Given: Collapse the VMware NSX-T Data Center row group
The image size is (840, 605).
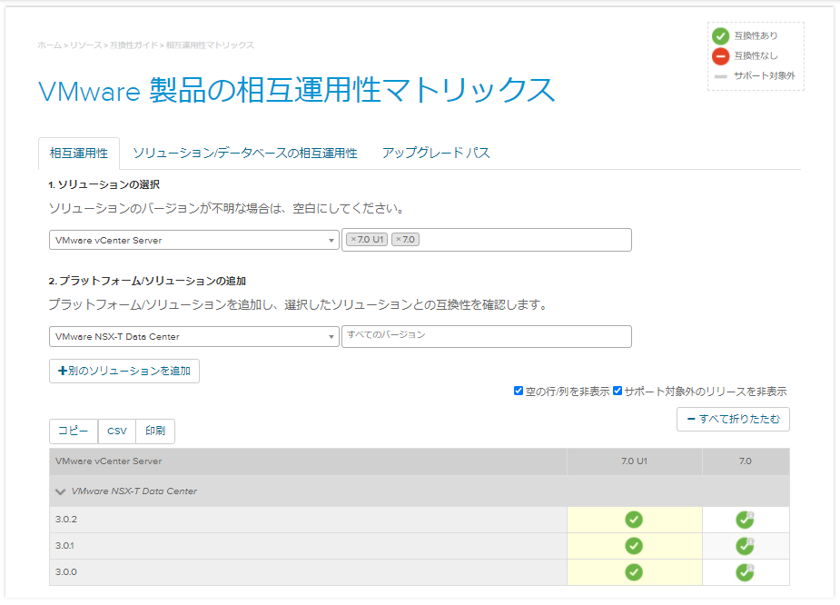Looking at the screenshot, I should (61, 491).
